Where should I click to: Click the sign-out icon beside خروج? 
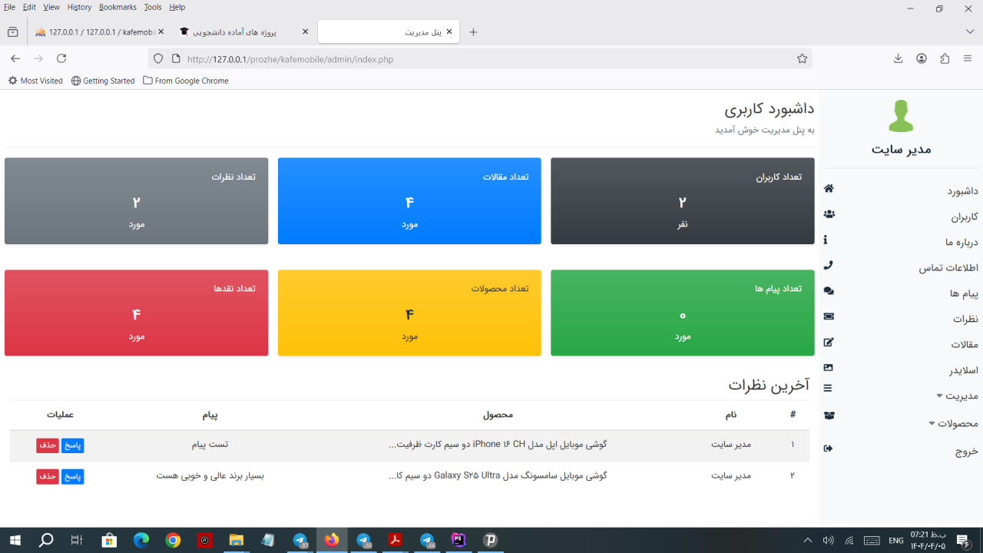click(828, 449)
